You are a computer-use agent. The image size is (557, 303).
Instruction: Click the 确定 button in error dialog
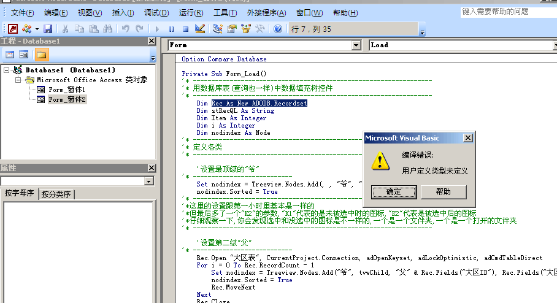[x=393, y=191]
